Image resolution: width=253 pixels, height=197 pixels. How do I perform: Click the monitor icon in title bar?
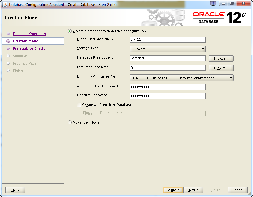(213, 3)
